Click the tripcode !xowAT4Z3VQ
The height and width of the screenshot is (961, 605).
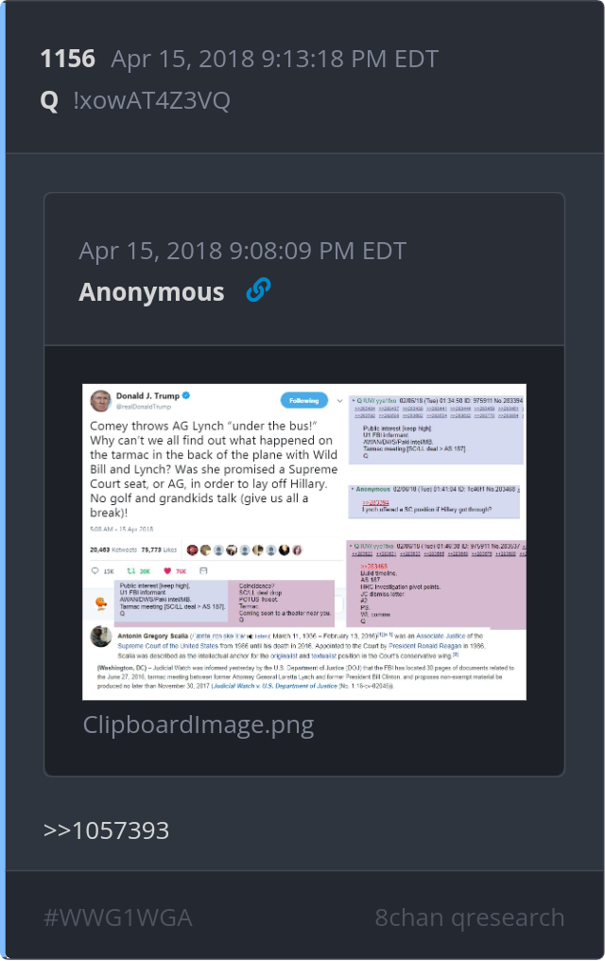pyautogui.click(x=151, y=100)
